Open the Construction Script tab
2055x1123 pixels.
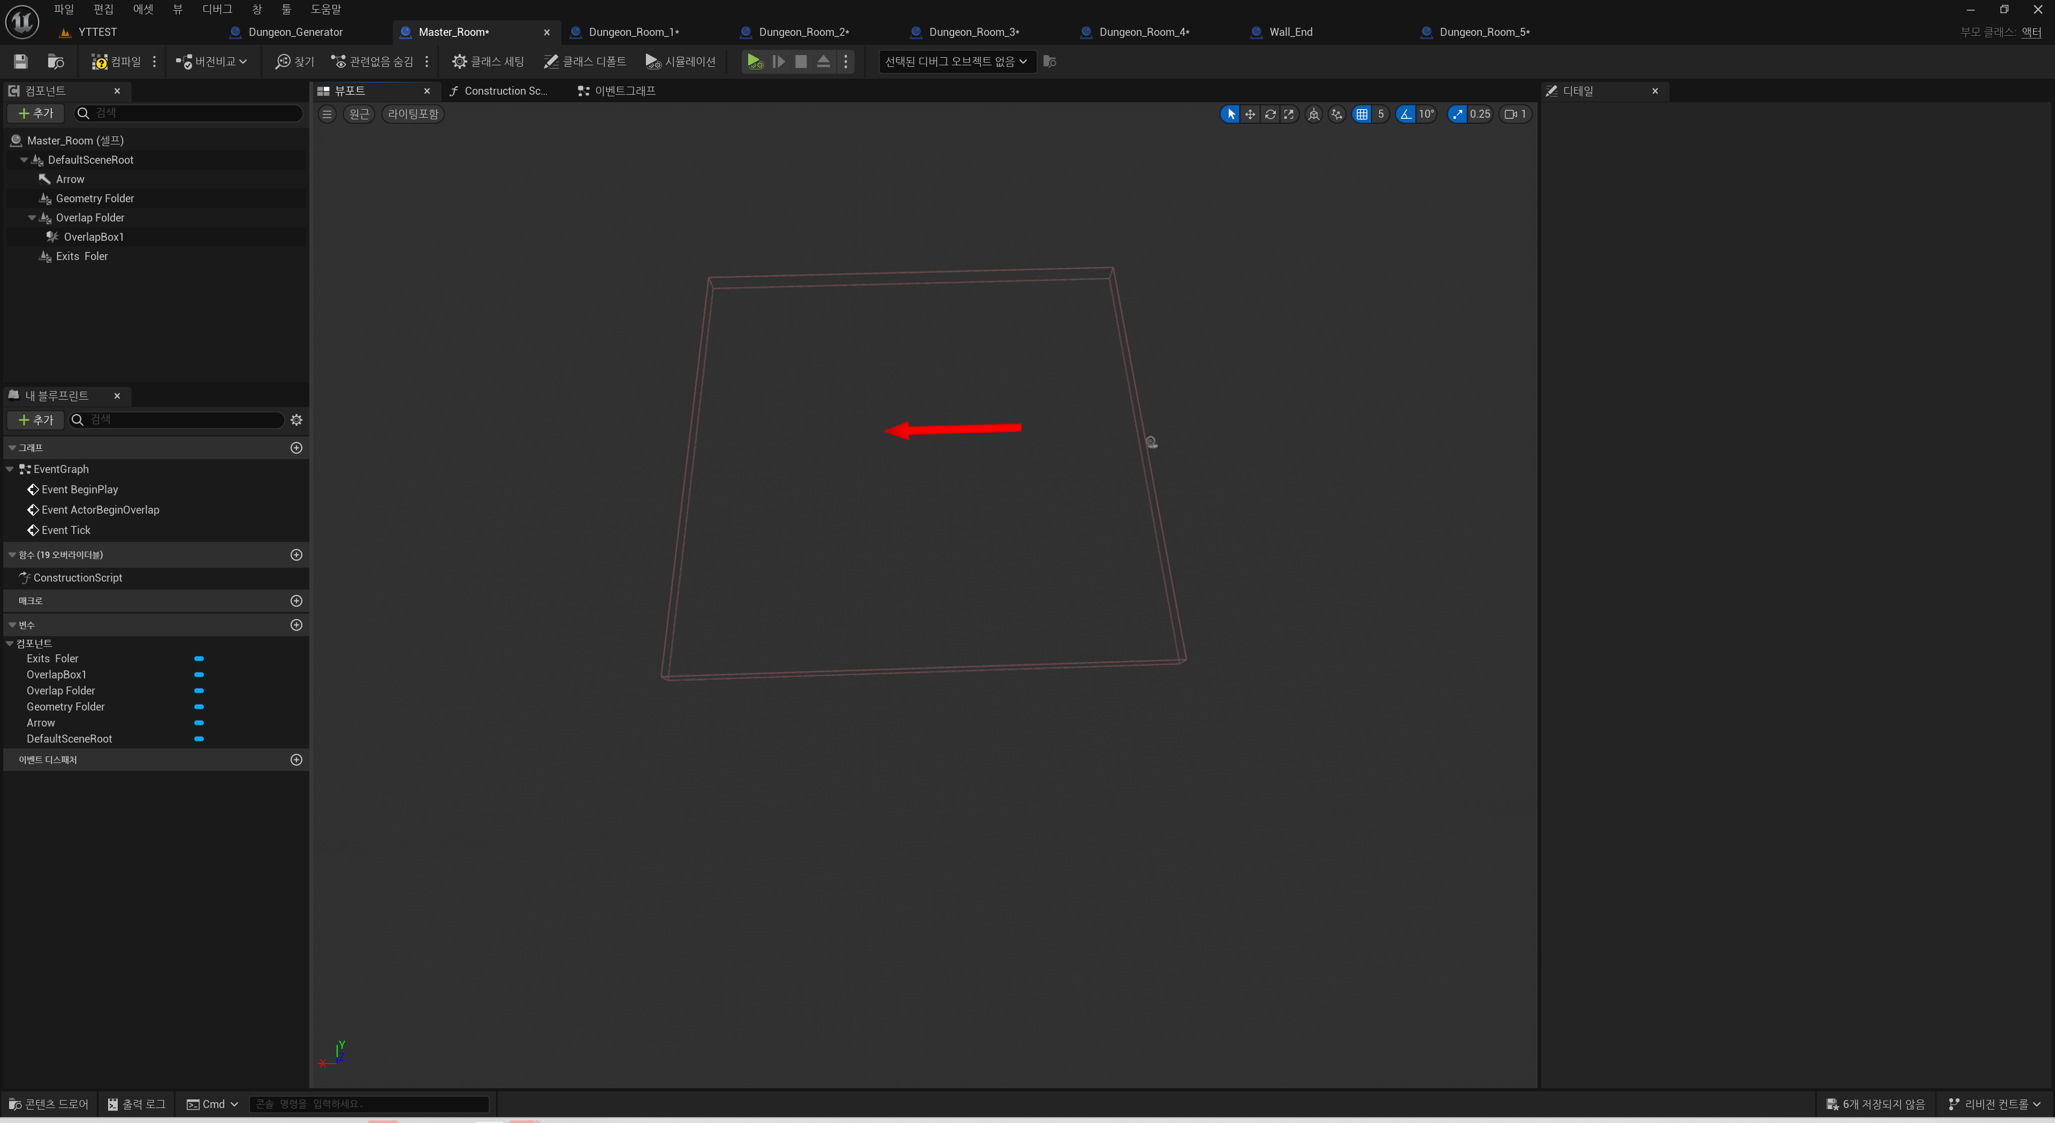pos(505,91)
